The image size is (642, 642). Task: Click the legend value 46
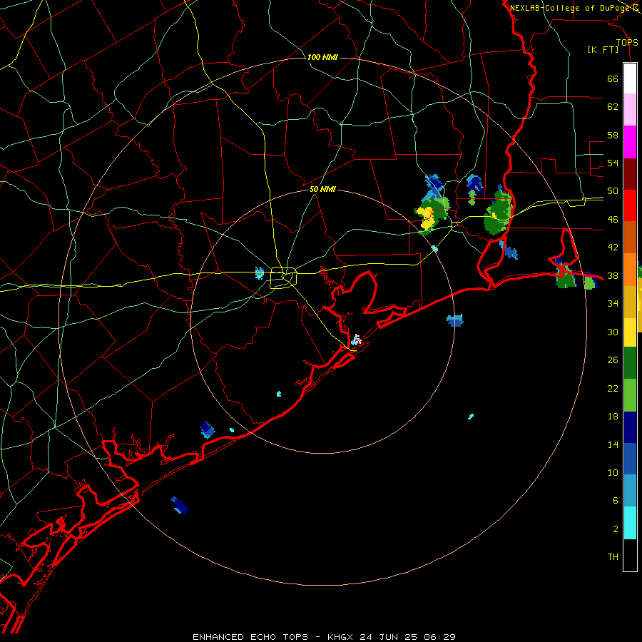pyautogui.click(x=613, y=220)
